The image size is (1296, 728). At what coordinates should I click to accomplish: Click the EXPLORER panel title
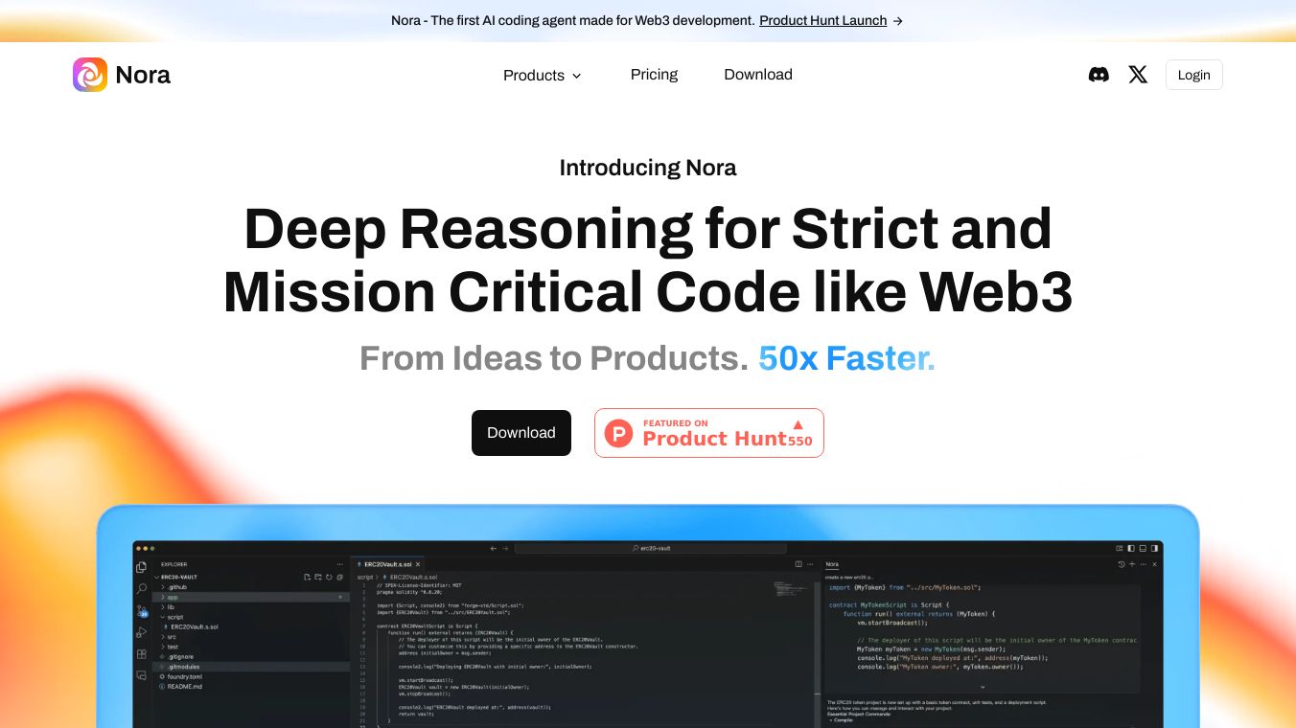coord(174,564)
